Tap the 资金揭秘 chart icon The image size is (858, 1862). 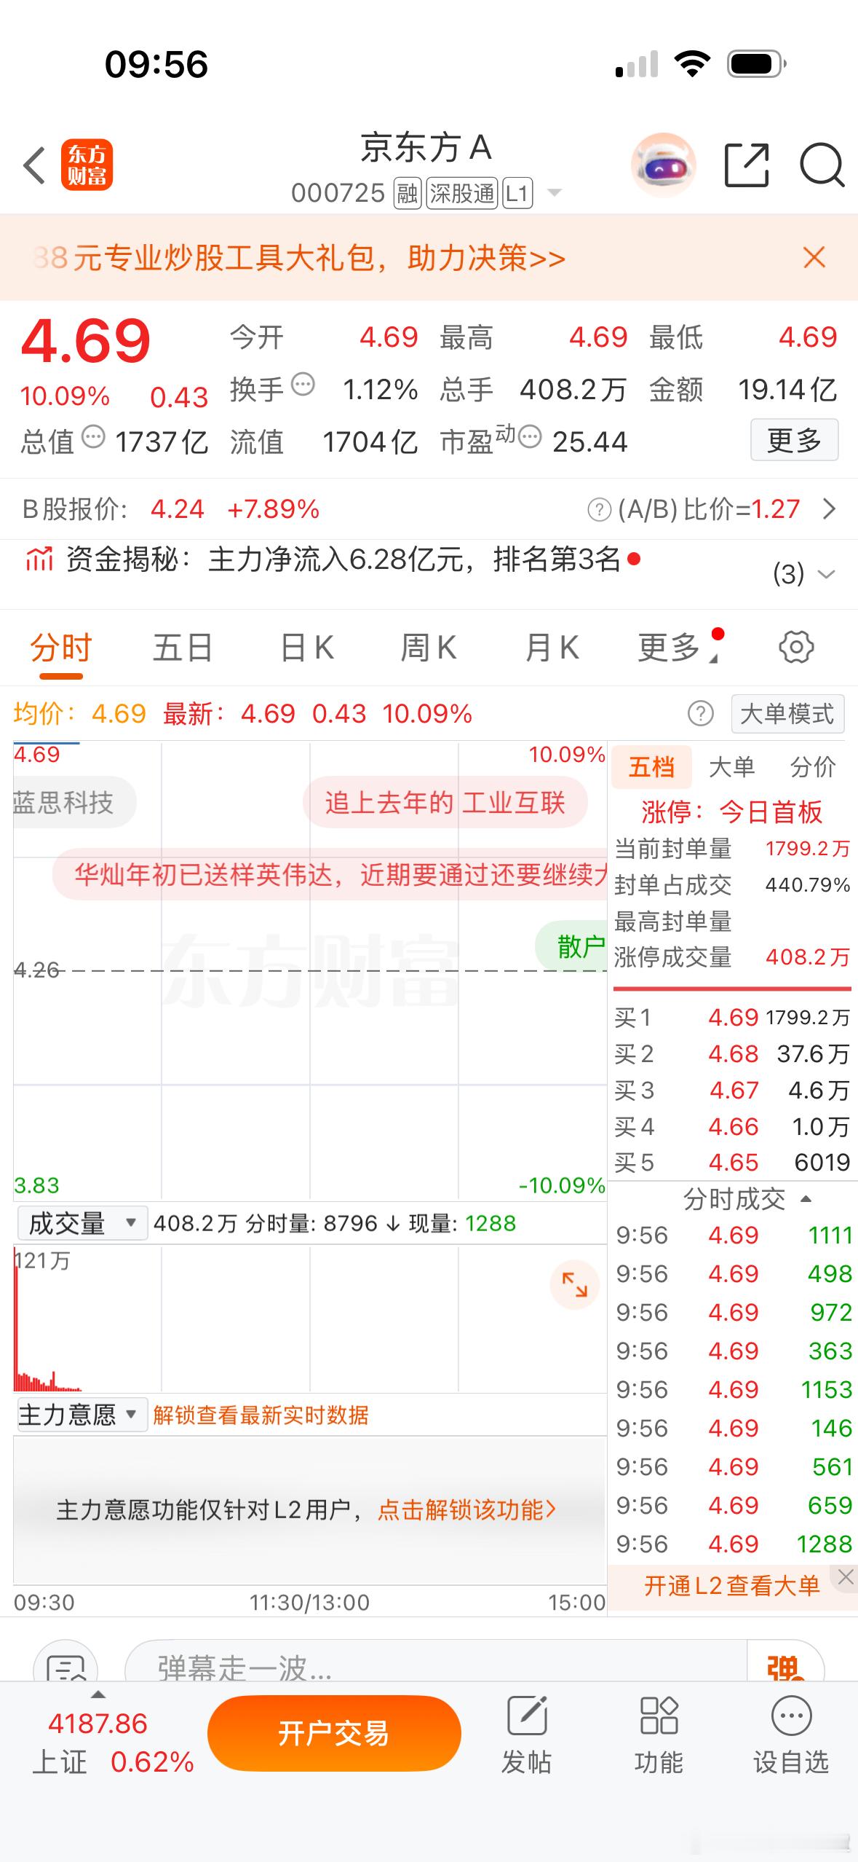pyautogui.click(x=39, y=559)
